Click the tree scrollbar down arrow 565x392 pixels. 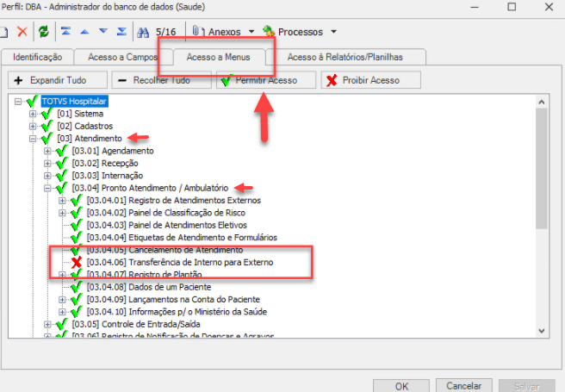coord(542,330)
